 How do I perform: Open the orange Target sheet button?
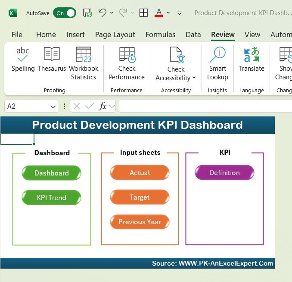click(140, 197)
